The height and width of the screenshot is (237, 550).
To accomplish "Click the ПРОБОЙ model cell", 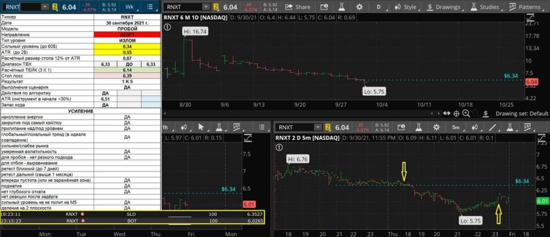I will pos(127,29).
